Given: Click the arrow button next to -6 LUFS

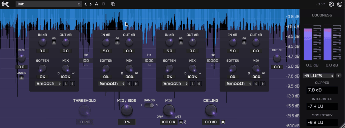Looking at the screenshot, I should tap(339, 76).
